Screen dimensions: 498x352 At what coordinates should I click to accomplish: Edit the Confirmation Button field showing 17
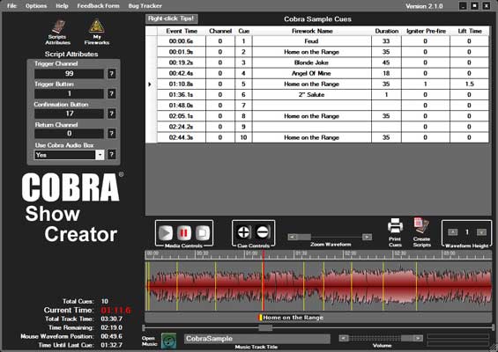point(69,114)
